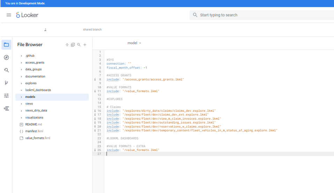The image size is (334, 193).
Task: Click the small user icon near shared branch
Action: coord(45,30)
